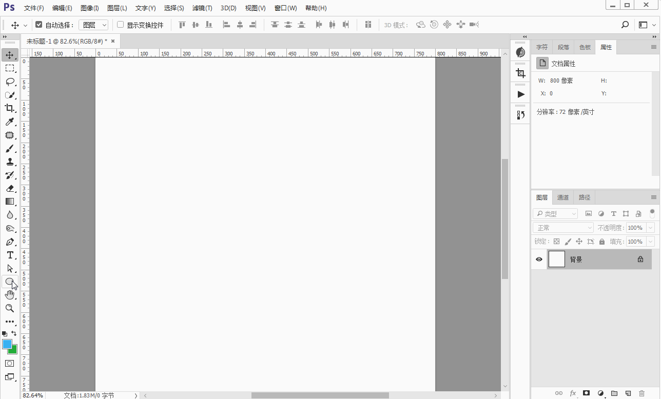This screenshot has width=661, height=399.
Task: Select the Crop tool in toolbox
Action: [10, 108]
